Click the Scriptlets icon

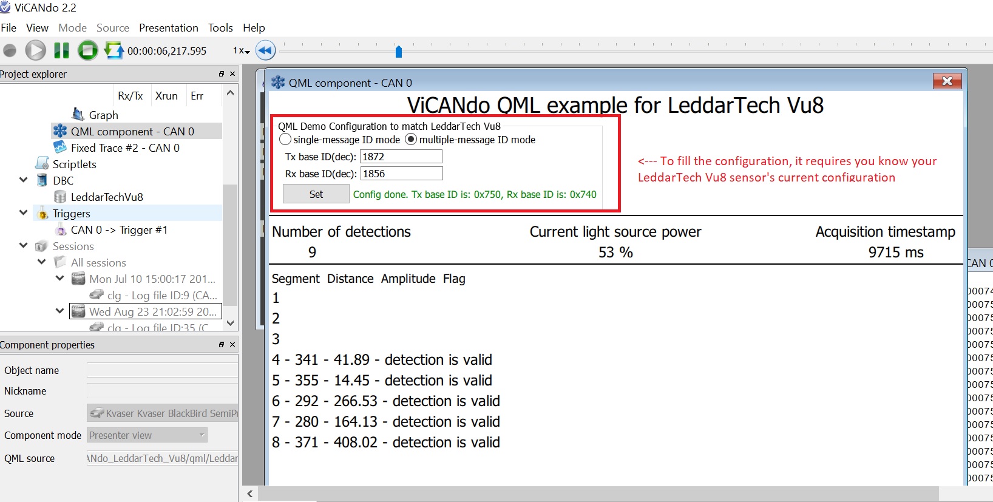coord(42,164)
